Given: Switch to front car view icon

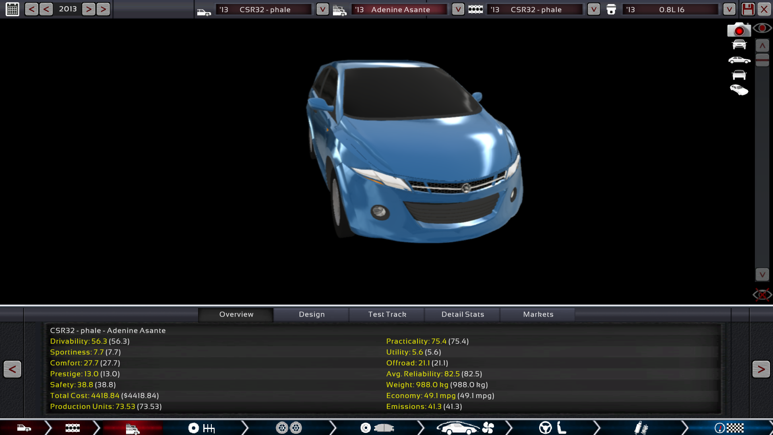Looking at the screenshot, I should click(x=739, y=45).
